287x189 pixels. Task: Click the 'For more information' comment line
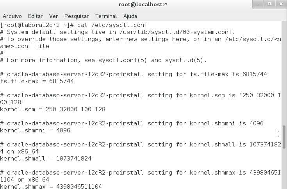click(103, 60)
